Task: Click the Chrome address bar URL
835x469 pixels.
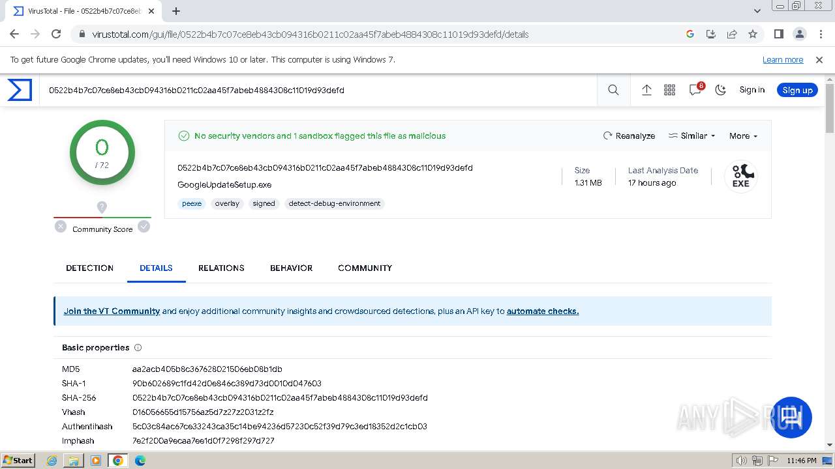Action: pyautogui.click(x=311, y=35)
